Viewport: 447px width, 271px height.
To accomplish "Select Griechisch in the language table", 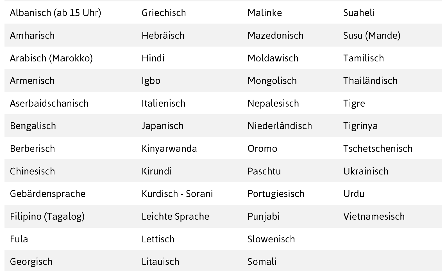I will click(164, 13).
